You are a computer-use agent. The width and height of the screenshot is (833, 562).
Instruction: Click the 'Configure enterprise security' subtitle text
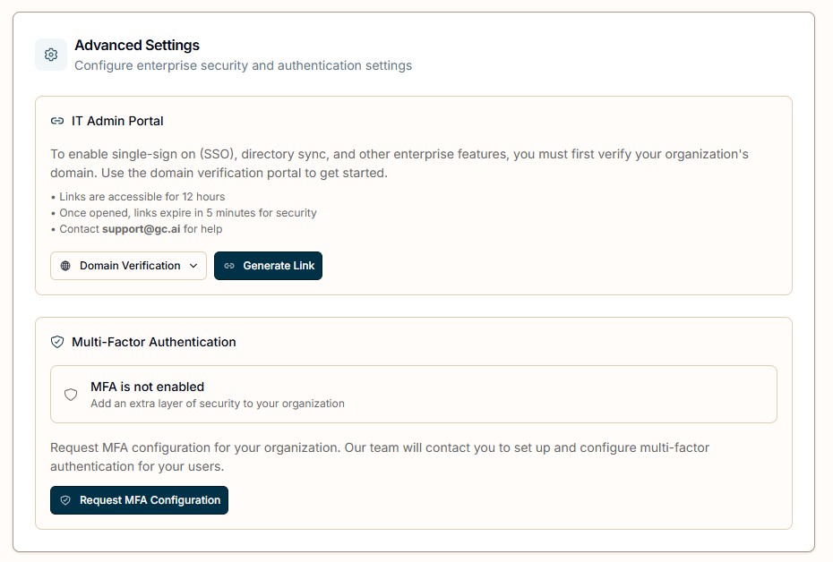[243, 65]
